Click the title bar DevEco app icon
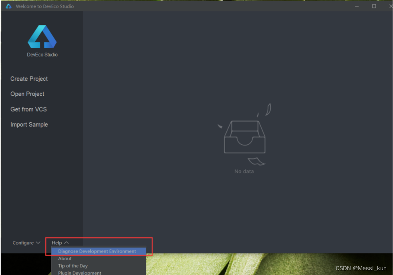Viewport: 393px width, 275px height. pos(9,6)
